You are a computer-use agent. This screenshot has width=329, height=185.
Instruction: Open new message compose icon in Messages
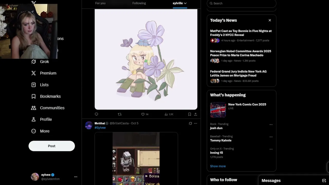(x=324, y=181)
